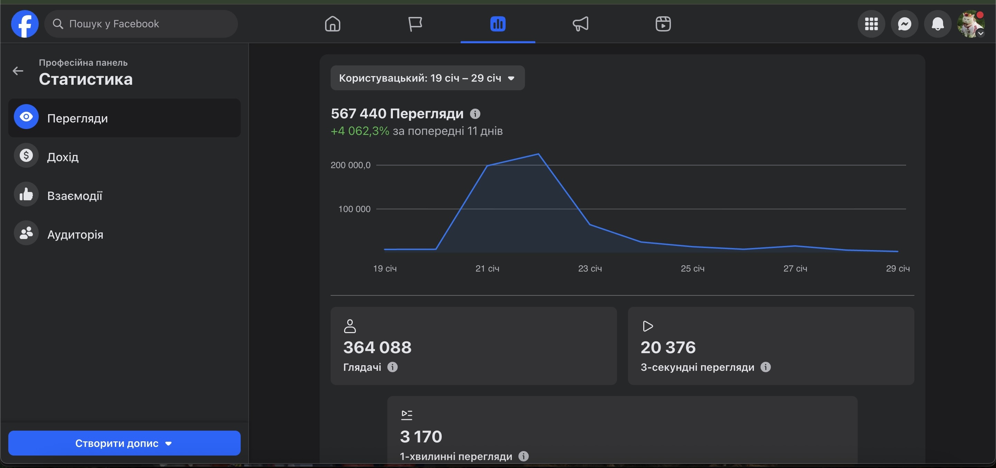Show info for Глядачі metric
Viewport: 996px width, 468px height.
(393, 367)
